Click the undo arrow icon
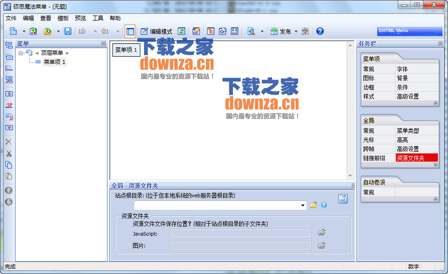448x274 pixels. [x=82, y=31]
